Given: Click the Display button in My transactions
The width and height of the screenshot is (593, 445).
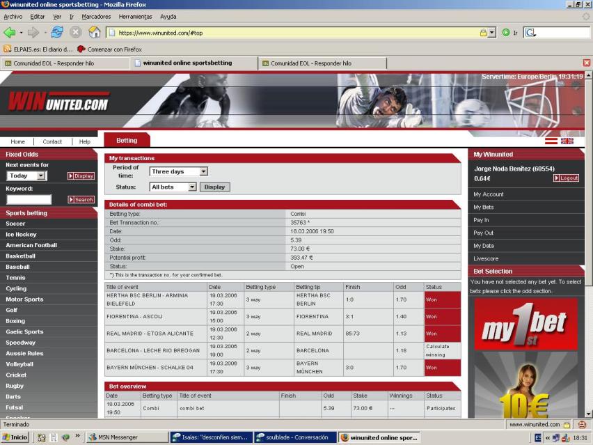Looking at the screenshot, I should click(214, 187).
